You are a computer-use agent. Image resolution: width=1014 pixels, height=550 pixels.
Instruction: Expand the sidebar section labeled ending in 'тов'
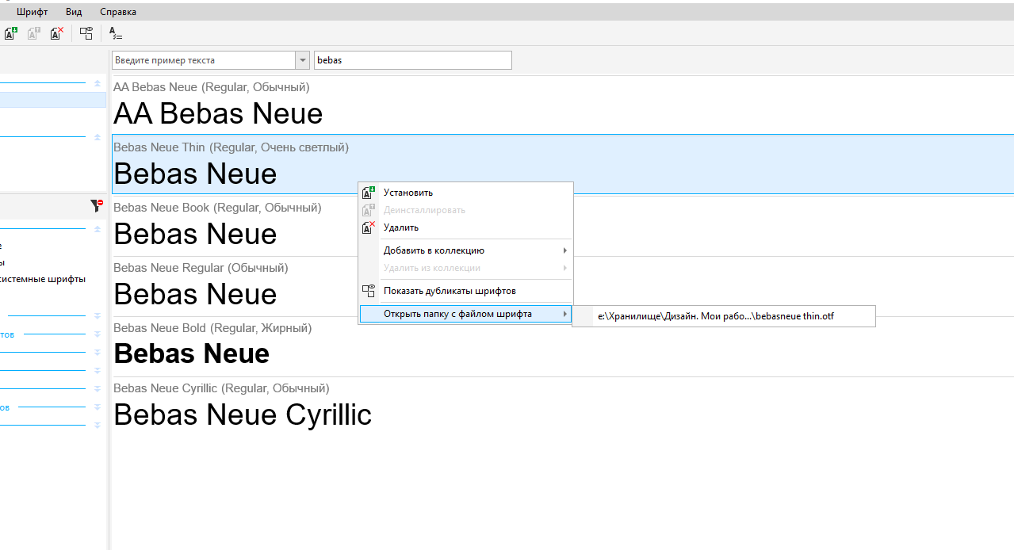[x=98, y=334]
